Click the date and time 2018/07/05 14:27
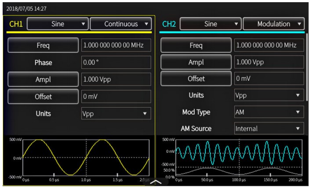The width and height of the screenshot is (309, 187). [26, 9]
